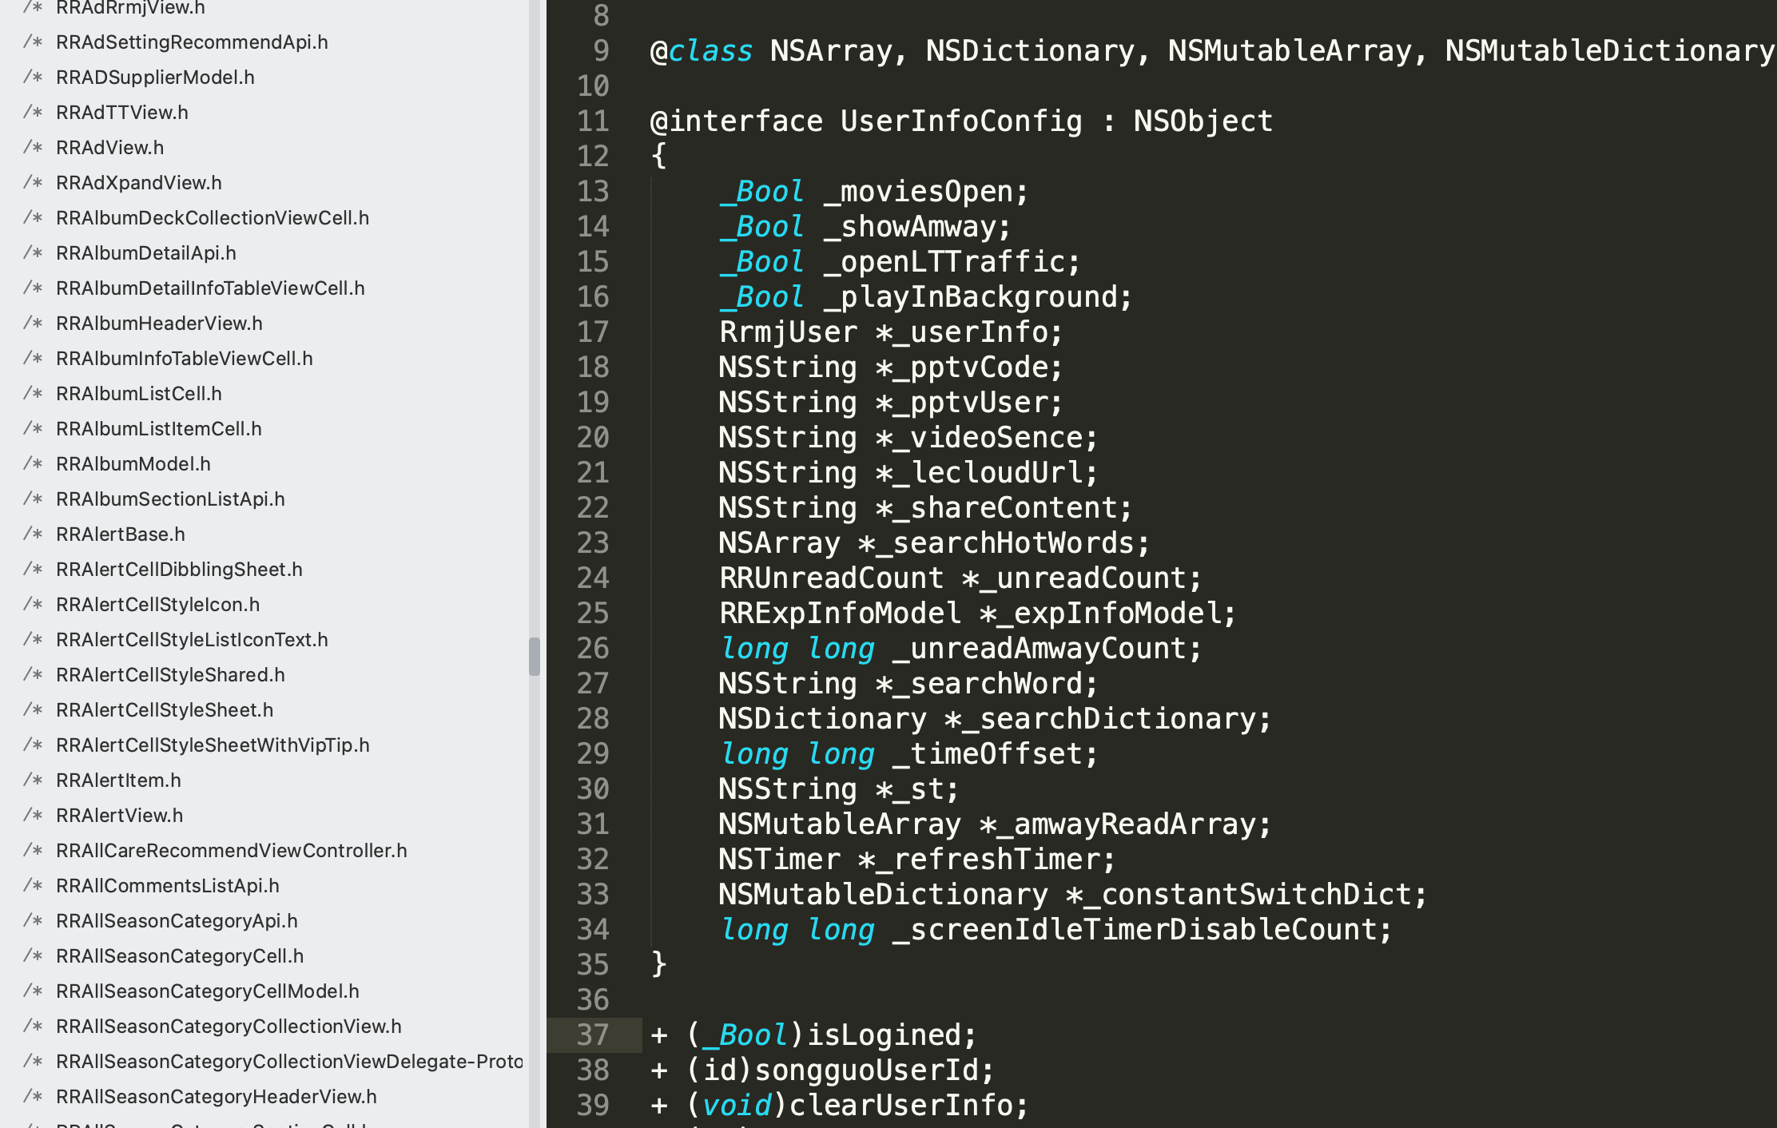
Task: Open RRAllSeasonCategoryCollectionView.h
Action: 229,1027
